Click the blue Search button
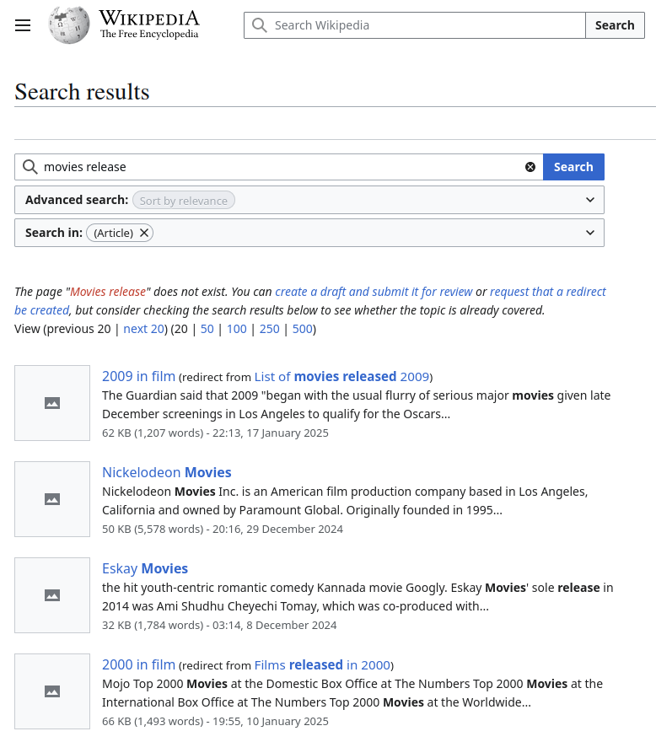The image size is (656, 742). [573, 167]
